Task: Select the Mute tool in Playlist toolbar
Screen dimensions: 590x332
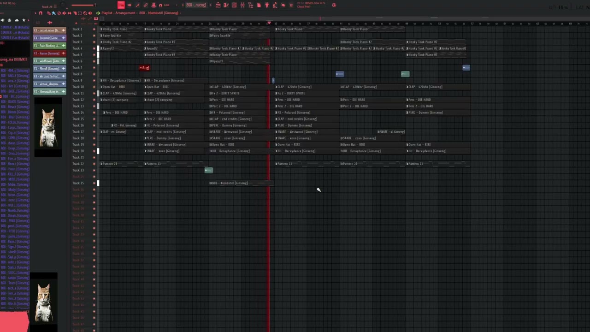Action: (x=64, y=13)
